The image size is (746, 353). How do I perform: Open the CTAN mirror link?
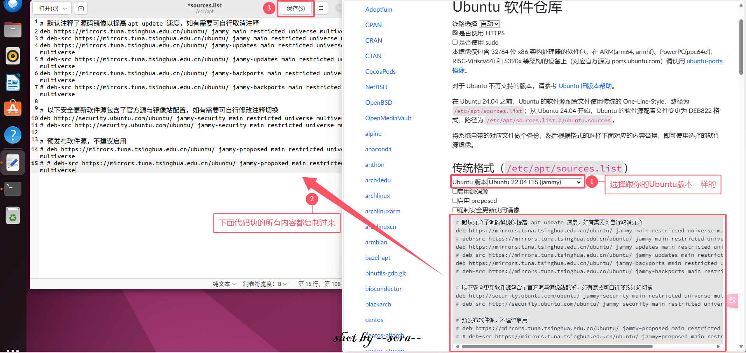[373, 56]
